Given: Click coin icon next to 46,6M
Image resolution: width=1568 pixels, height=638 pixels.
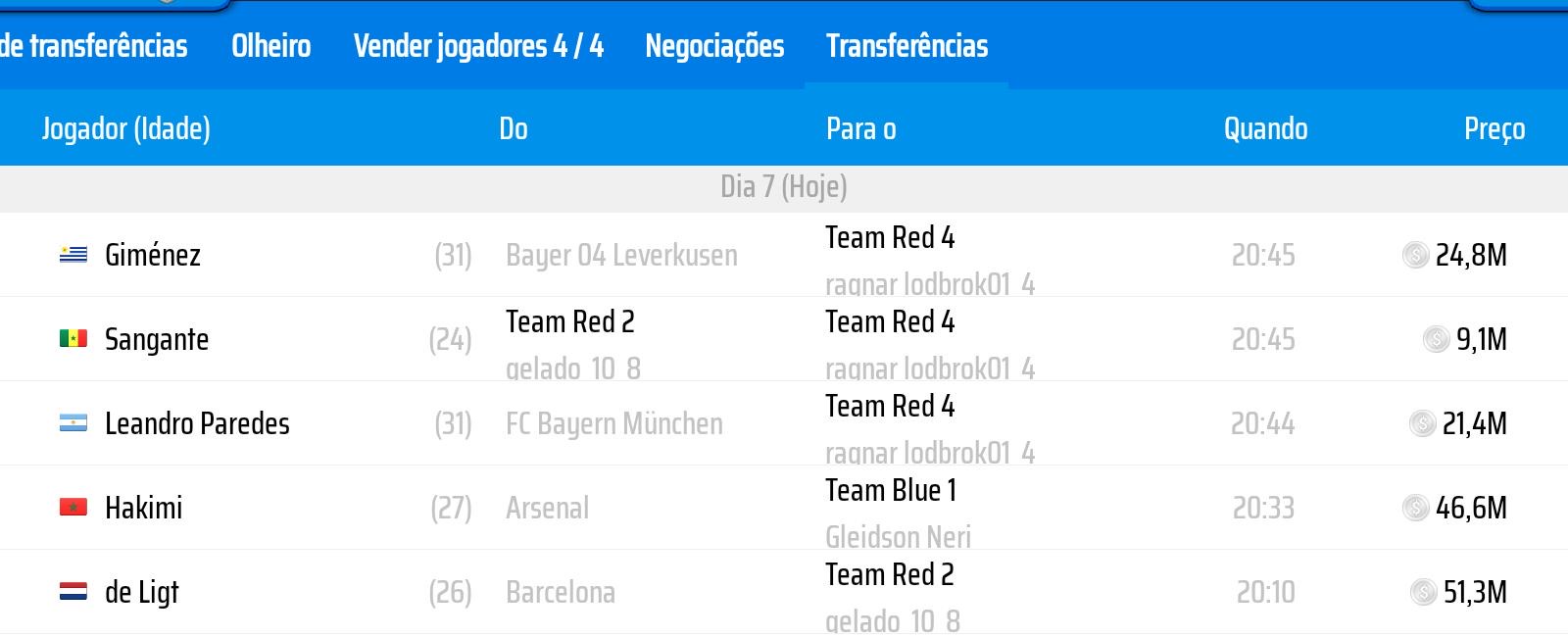Looking at the screenshot, I should pos(1415,508).
